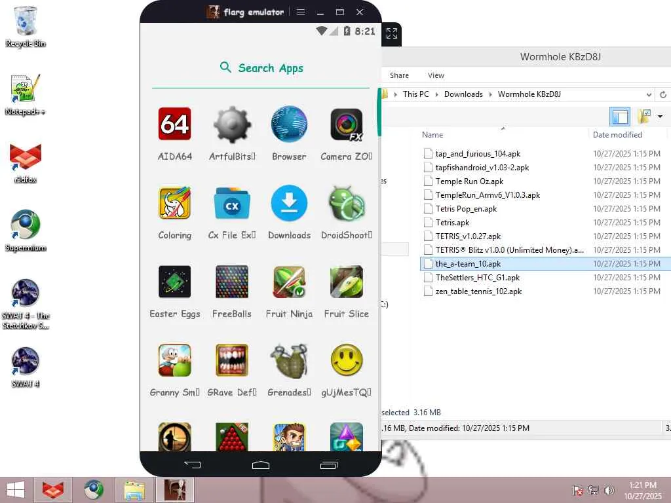Open the Grenades app
Image resolution: width=671 pixels, height=503 pixels.
289,360
